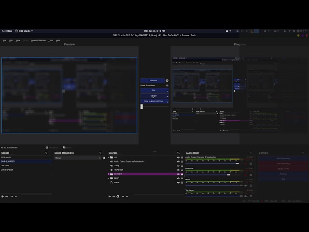Open the Tools menu
Image resolution: width=309 pixels, height=232 pixels.
(51, 41)
